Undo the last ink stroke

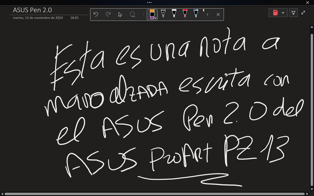click(96, 14)
